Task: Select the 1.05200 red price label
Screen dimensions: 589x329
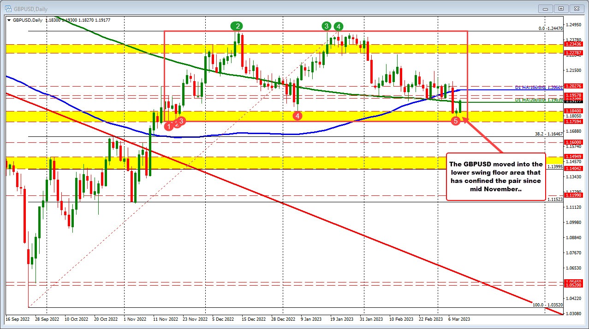Action: coord(574,285)
